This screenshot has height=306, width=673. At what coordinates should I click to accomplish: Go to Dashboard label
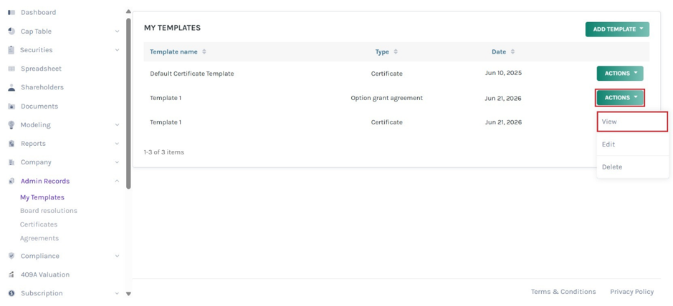tap(38, 12)
